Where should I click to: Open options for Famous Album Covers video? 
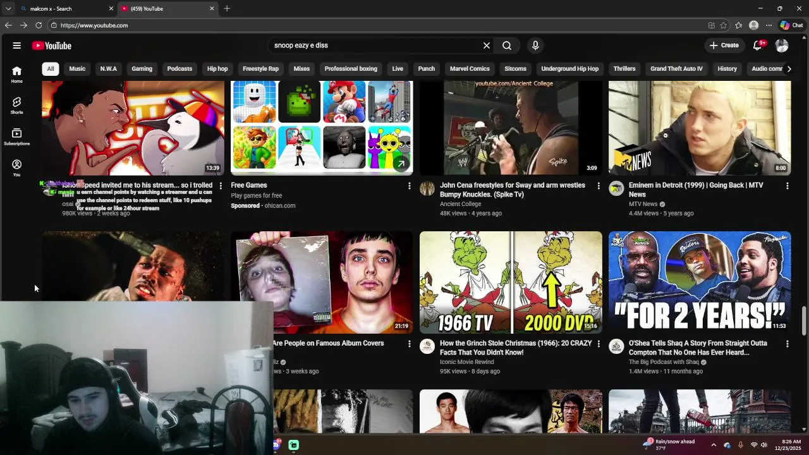pos(409,344)
